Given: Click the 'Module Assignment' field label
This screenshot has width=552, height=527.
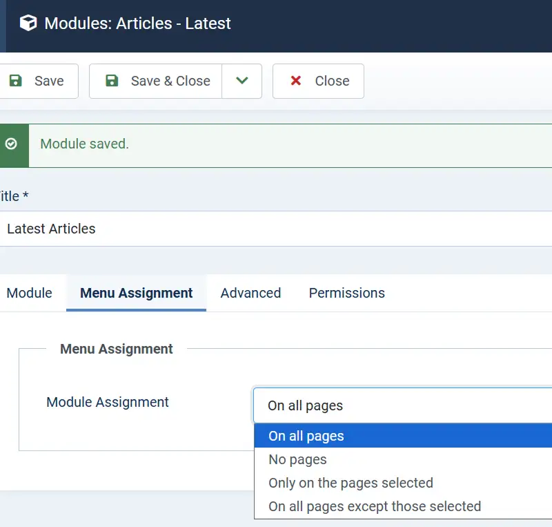Looking at the screenshot, I should coord(108,402).
